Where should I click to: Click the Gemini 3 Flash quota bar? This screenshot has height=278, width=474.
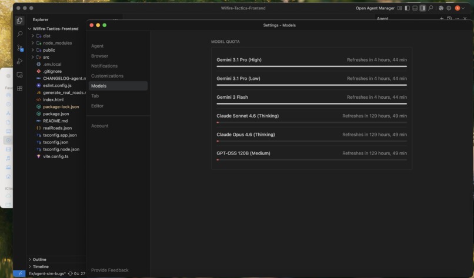312,104
